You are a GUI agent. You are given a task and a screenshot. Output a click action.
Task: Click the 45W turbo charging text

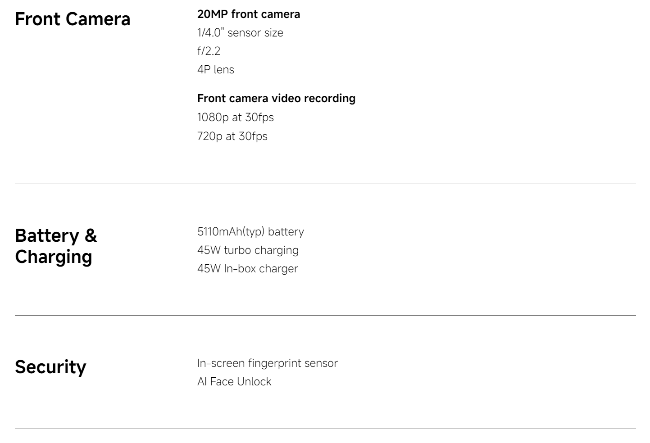(x=248, y=250)
